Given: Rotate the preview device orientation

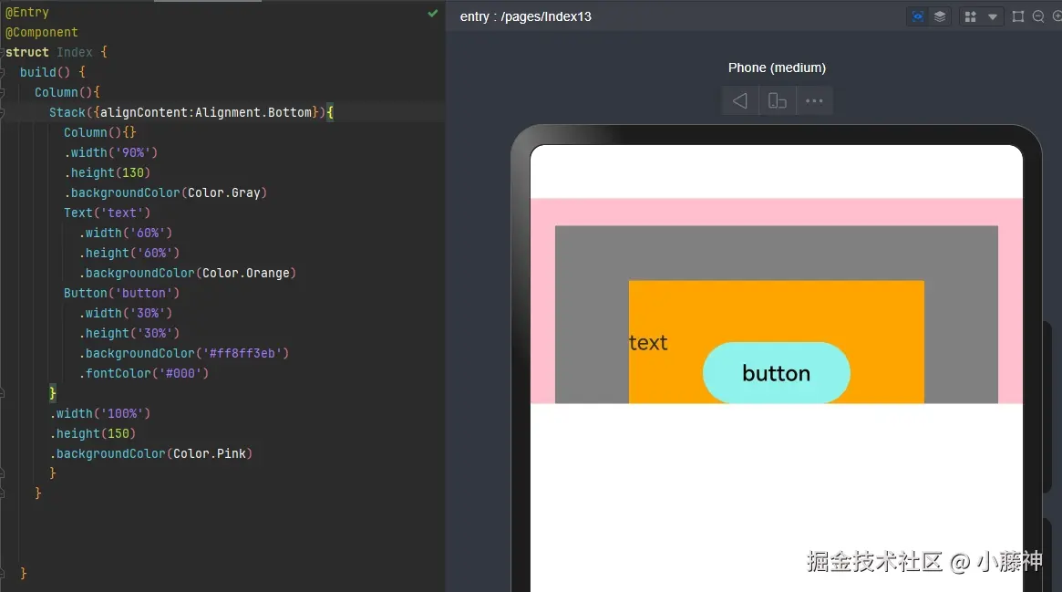Looking at the screenshot, I should pyautogui.click(x=777, y=101).
